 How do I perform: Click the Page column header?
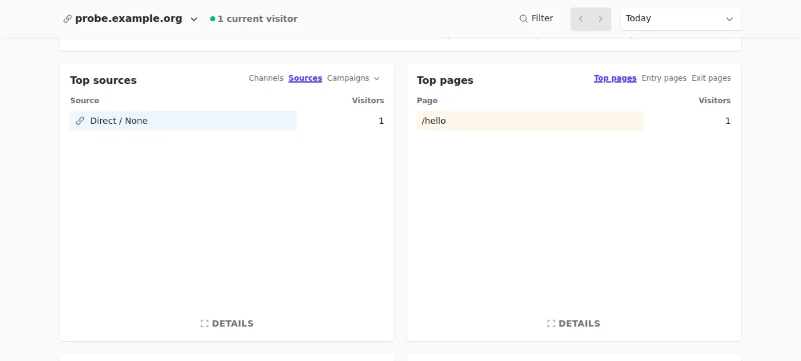tap(427, 100)
